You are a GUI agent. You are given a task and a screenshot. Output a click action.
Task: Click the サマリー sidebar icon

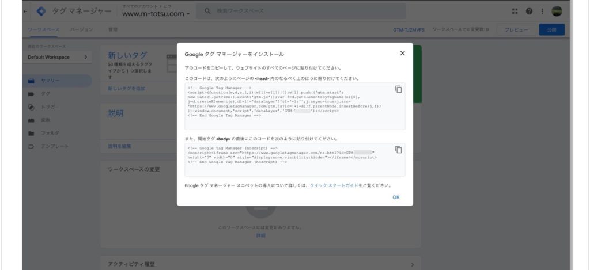pyautogui.click(x=32, y=81)
